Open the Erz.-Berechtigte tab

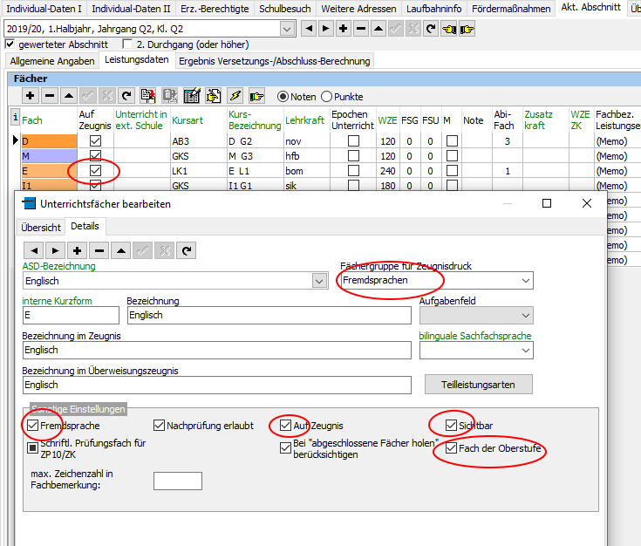tap(215, 9)
